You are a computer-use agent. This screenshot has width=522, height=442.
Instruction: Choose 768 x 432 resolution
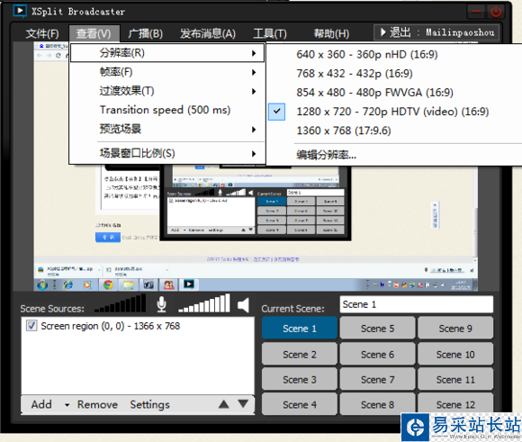point(392,73)
